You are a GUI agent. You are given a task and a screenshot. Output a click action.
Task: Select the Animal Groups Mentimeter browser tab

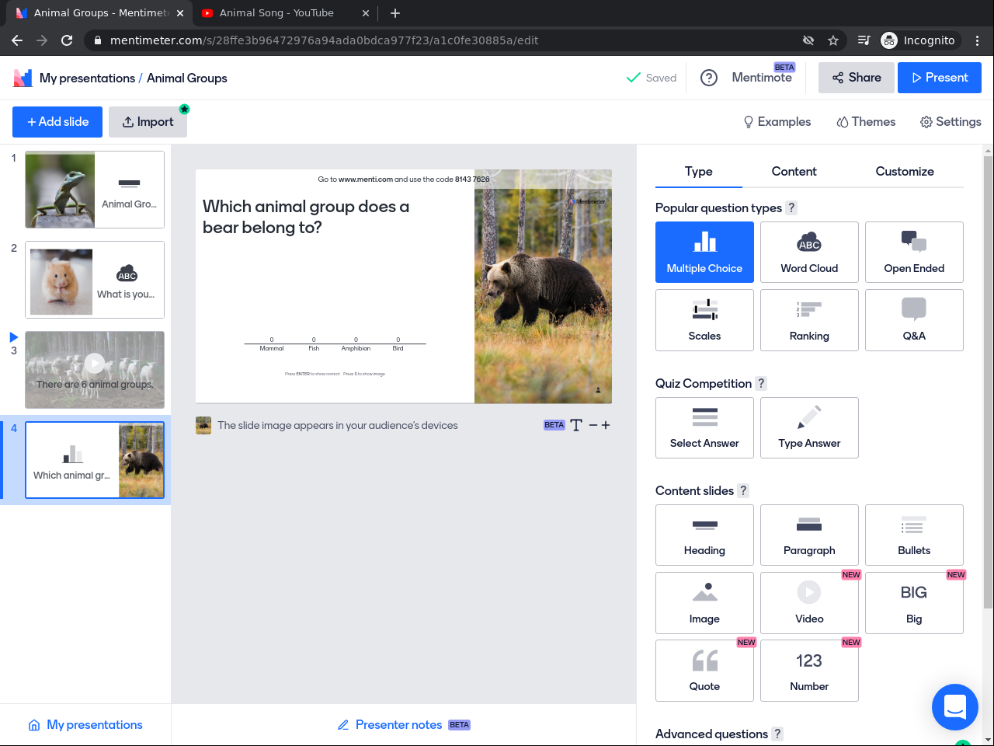pyautogui.click(x=101, y=12)
